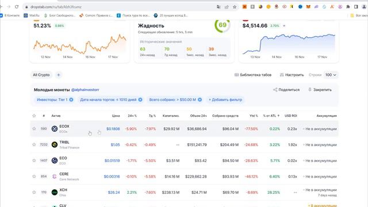The width and height of the screenshot is (368, 207).
Task: Pin the tab with Закрепить
Action: pyautogui.click(x=320, y=90)
